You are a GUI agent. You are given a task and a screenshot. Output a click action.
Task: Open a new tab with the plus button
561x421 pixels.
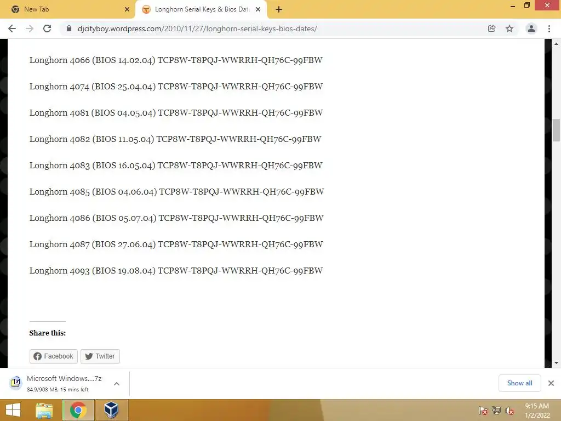click(x=279, y=10)
